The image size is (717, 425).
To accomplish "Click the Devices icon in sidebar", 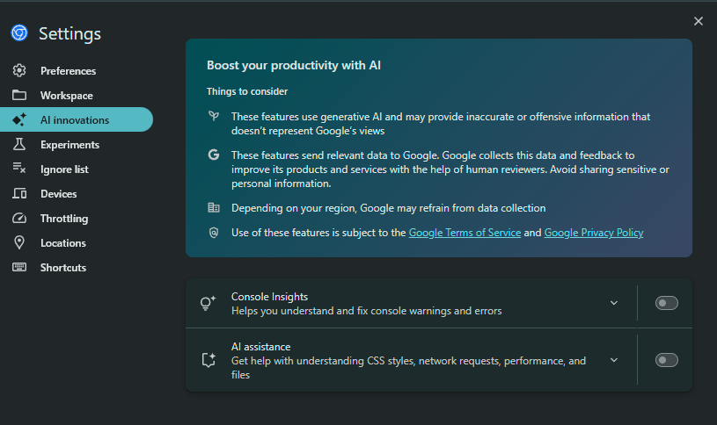I will coord(19,194).
